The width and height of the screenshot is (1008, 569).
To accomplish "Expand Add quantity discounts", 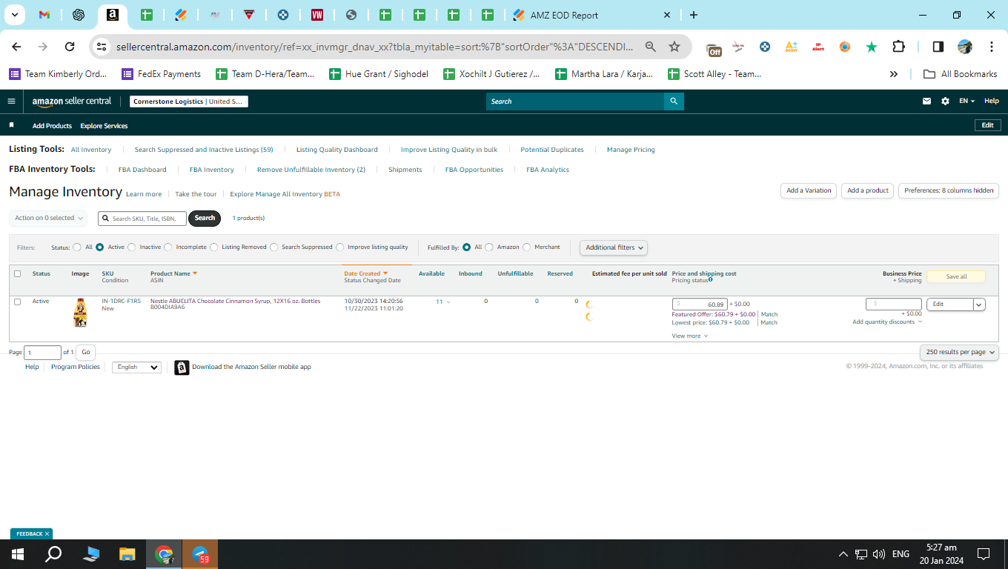I will tap(887, 322).
